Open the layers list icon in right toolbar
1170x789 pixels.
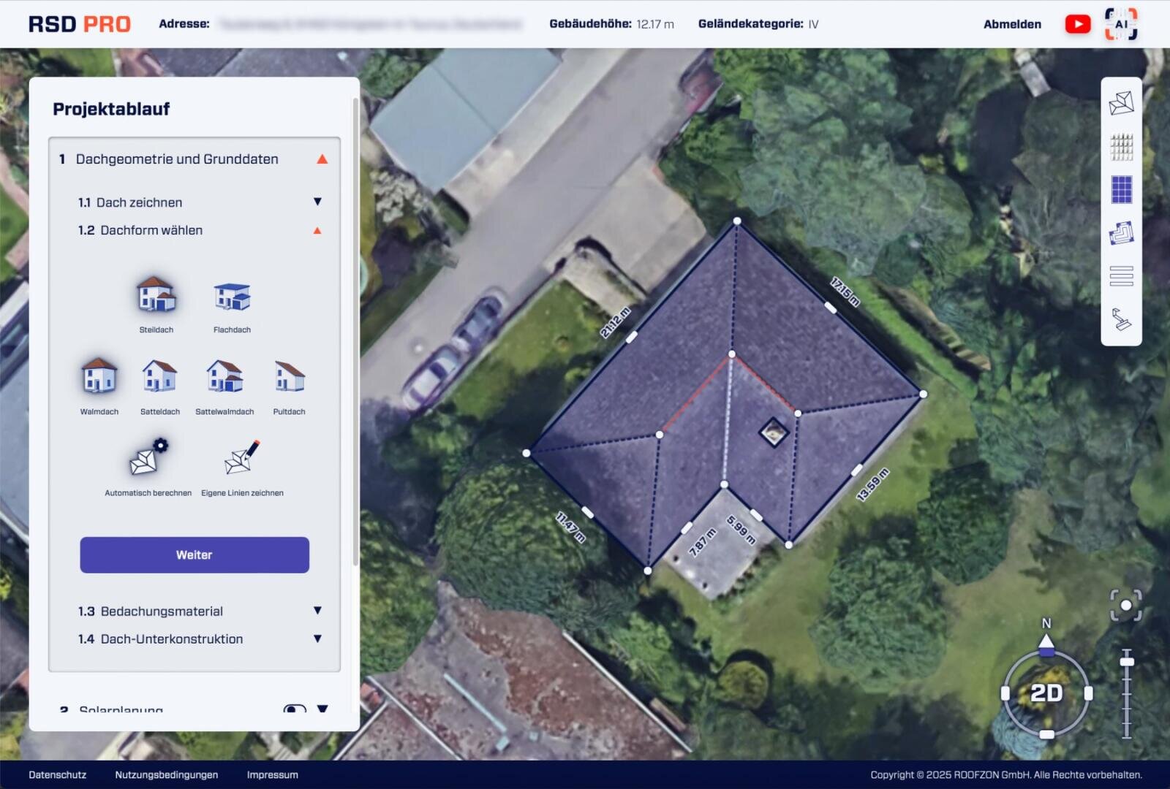(1121, 275)
